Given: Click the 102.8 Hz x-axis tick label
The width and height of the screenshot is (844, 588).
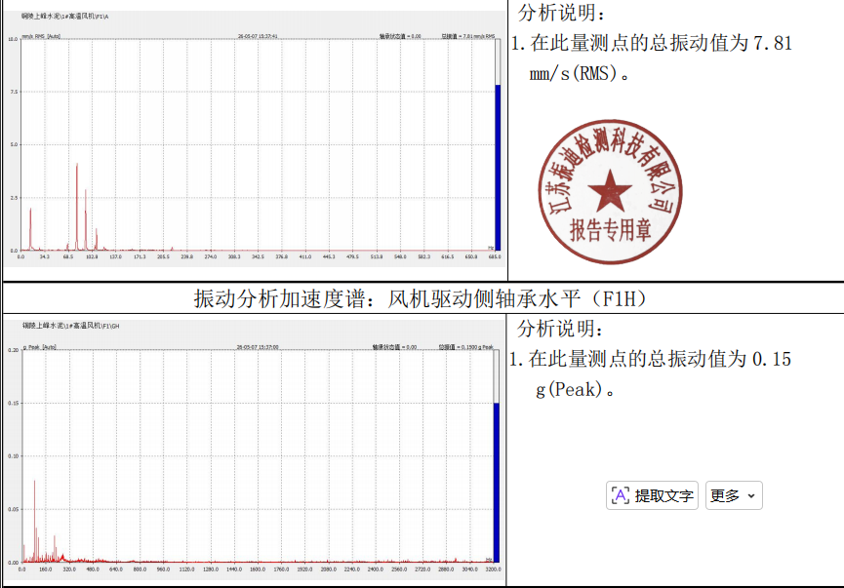Looking at the screenshot, I should (92, 256).
